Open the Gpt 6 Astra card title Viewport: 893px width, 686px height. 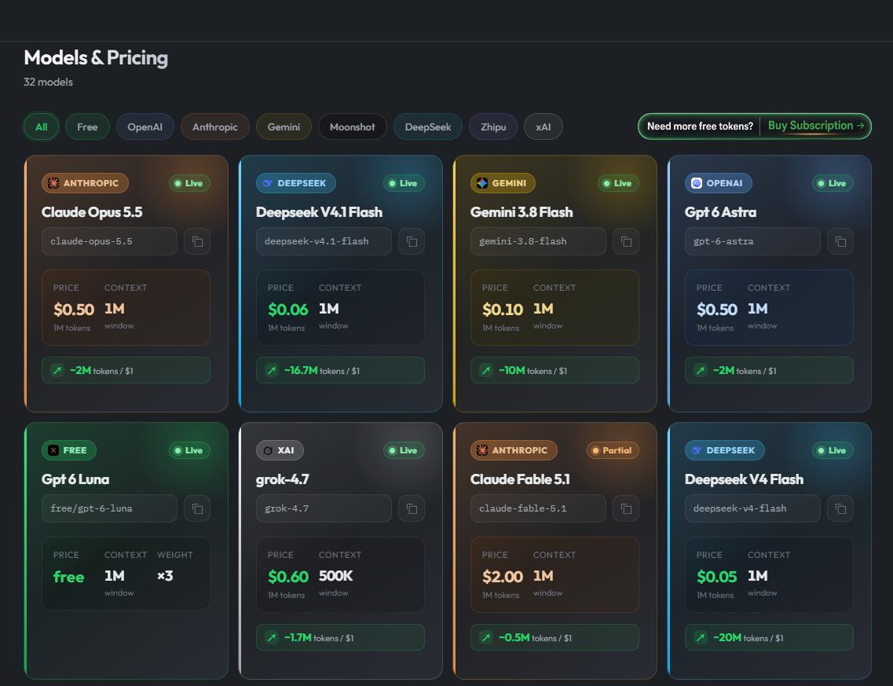720,212
